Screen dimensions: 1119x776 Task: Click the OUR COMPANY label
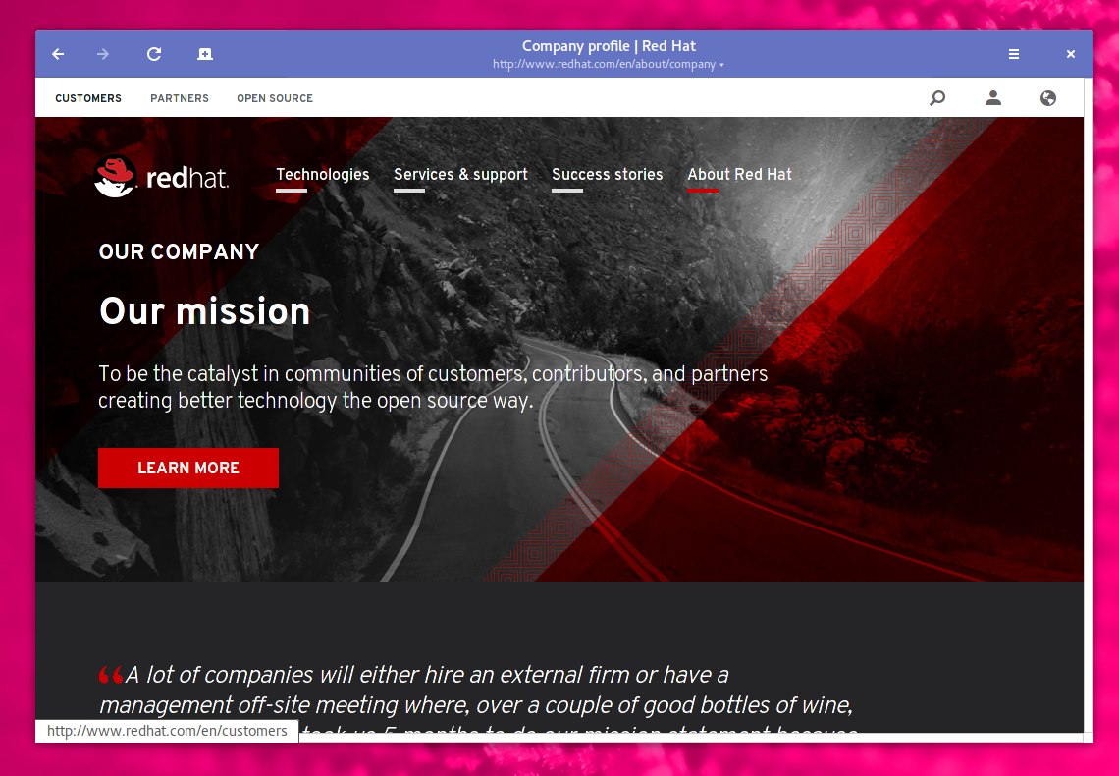click(x=179, y=251)
